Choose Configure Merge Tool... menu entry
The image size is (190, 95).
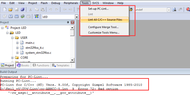click(x=105, y=27)
